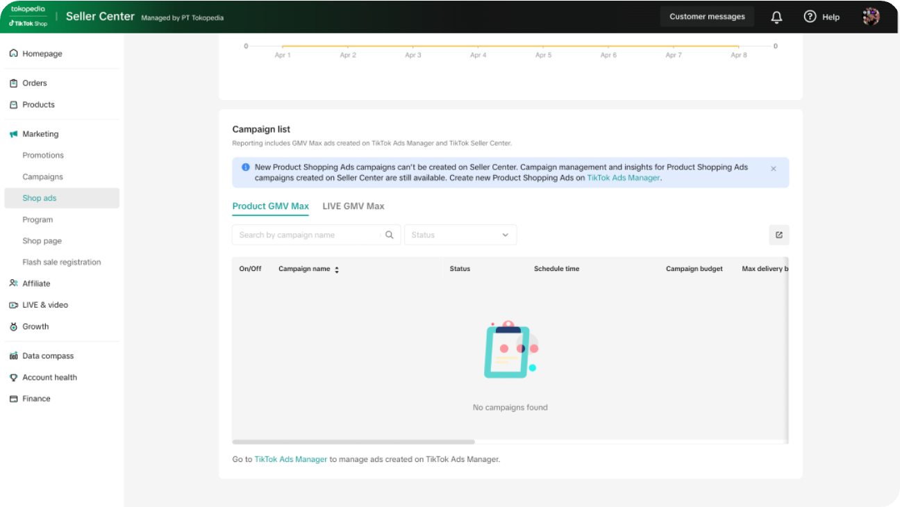Select the Product GMV Max tab
This screenshot has height=507, width=900.
point(270,206)
